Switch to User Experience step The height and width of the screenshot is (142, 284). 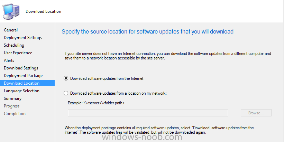18,53
